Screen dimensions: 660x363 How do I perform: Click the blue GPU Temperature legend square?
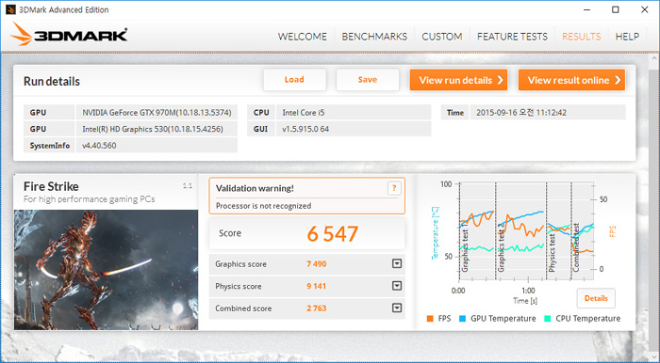(463, 319)
